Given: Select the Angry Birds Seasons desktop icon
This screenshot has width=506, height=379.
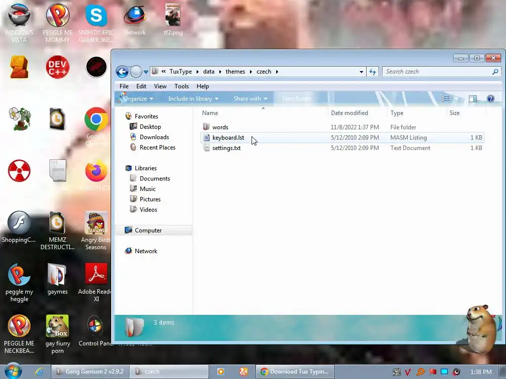Looking at the screenshot, I should click(x=96, y=231).
